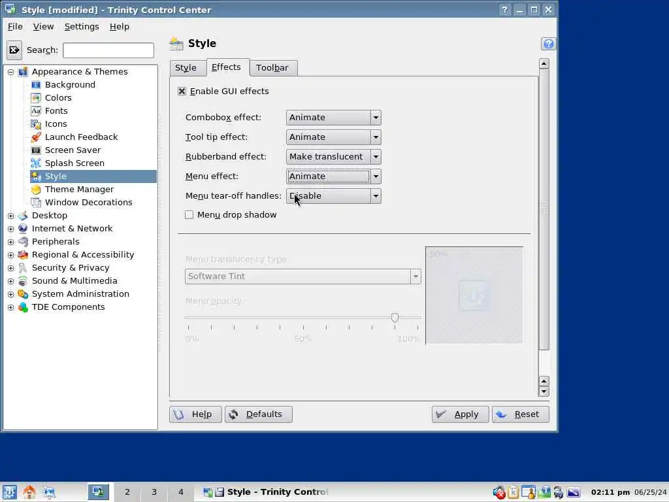Screen dimensions: 669x502
Task: Click the Internet & Network globe icon
Action: click(23, 229)
